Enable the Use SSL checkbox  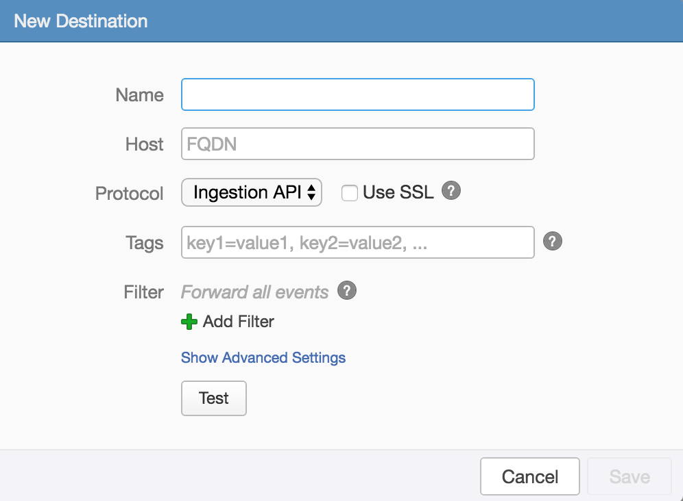tap(350, 194)
